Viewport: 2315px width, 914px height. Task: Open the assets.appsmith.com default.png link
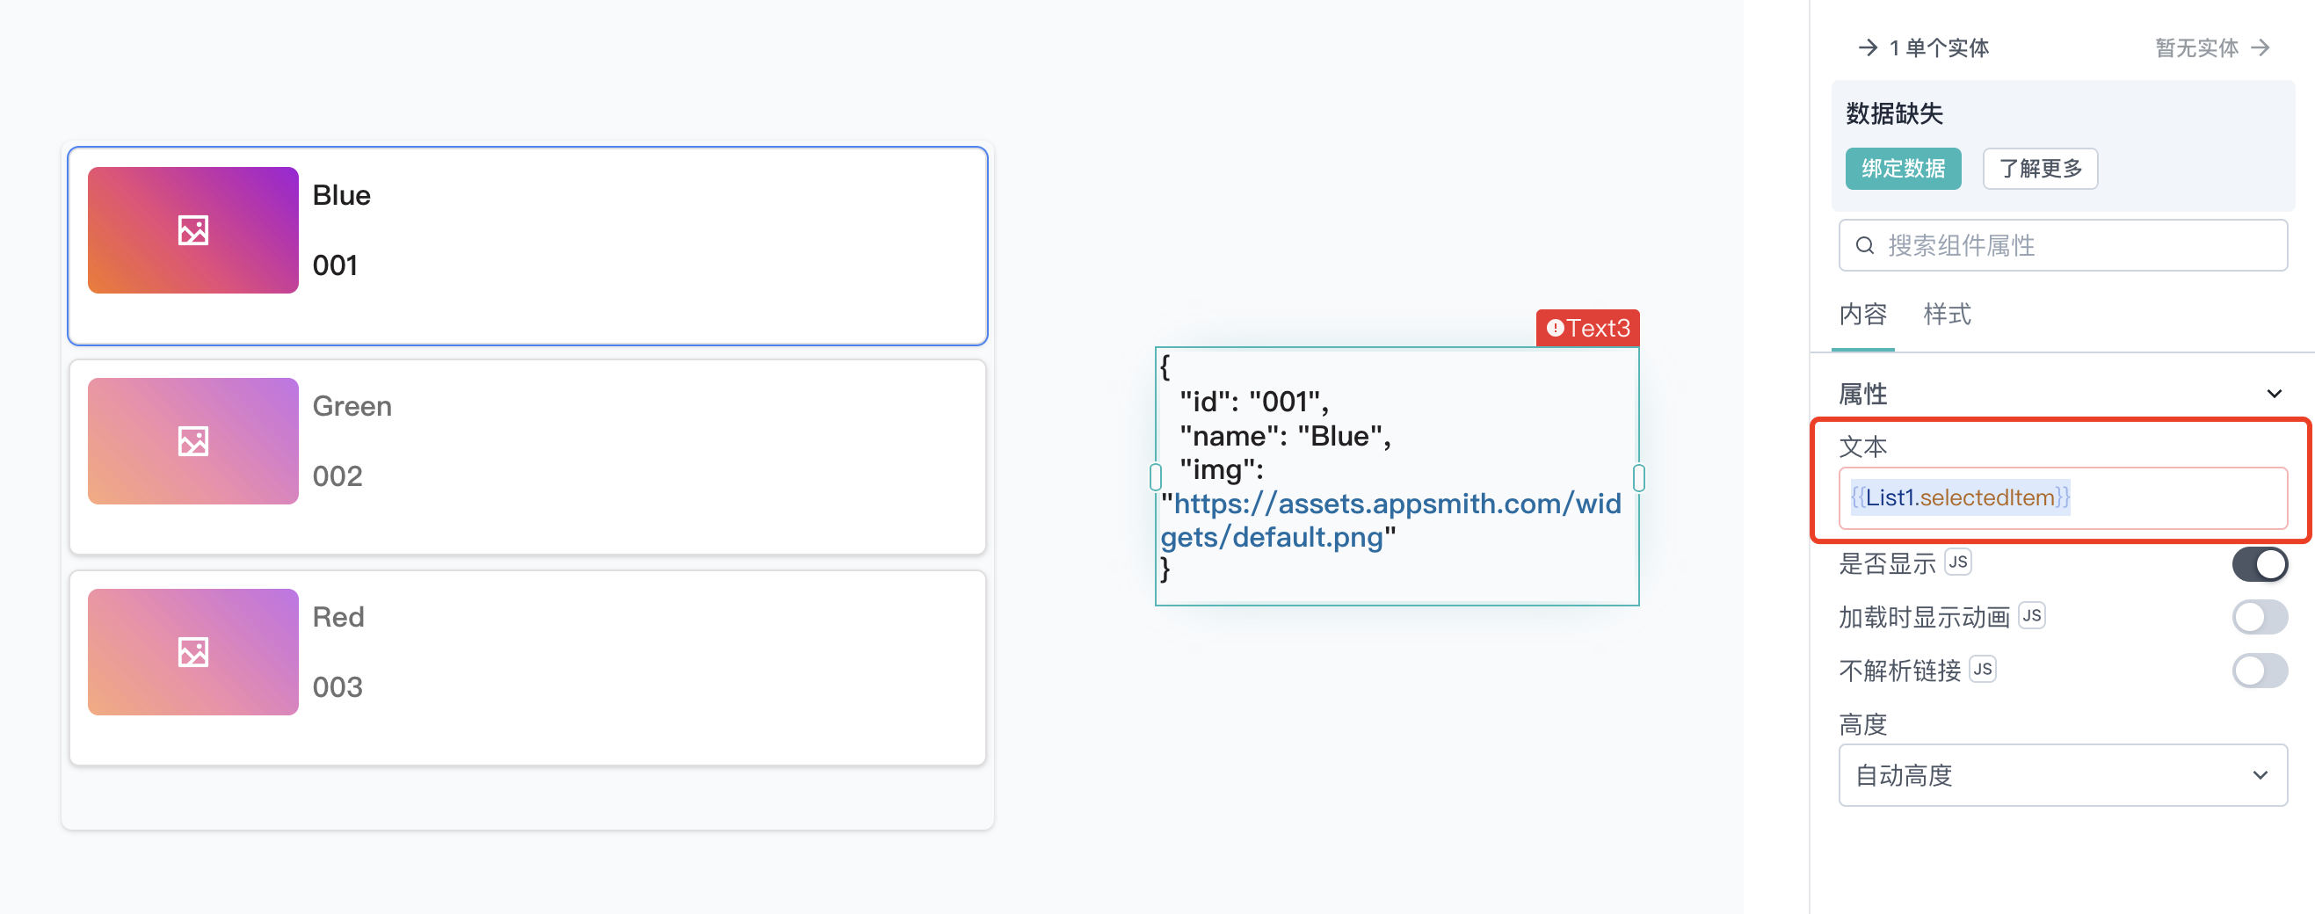click(1391, 520)
